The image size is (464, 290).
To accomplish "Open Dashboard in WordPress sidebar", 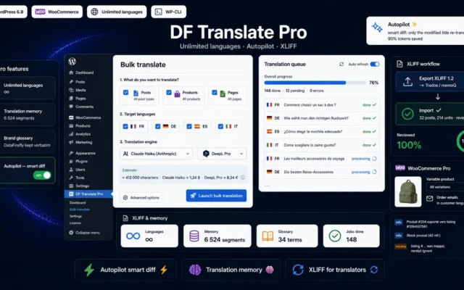I will point(81,72).
